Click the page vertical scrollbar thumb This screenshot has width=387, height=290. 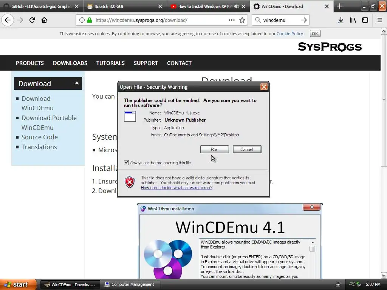point(384,100)
